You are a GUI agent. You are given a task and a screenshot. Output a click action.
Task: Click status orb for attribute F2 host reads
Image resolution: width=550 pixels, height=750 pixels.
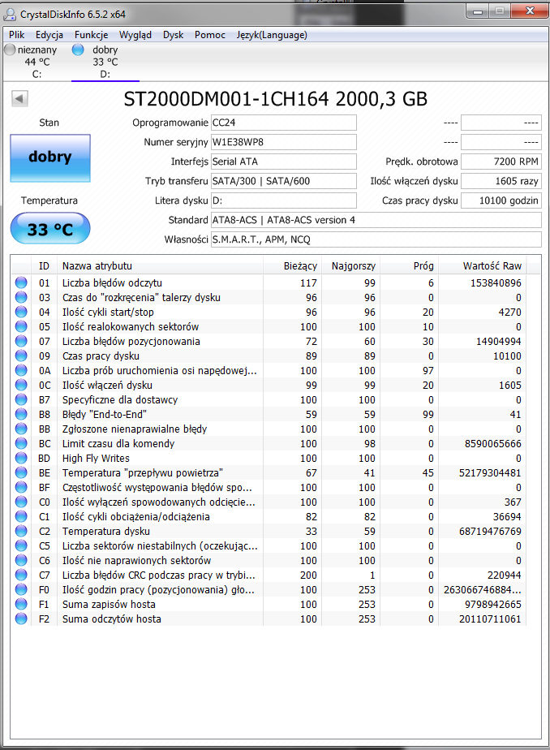(x=21, y=619)
